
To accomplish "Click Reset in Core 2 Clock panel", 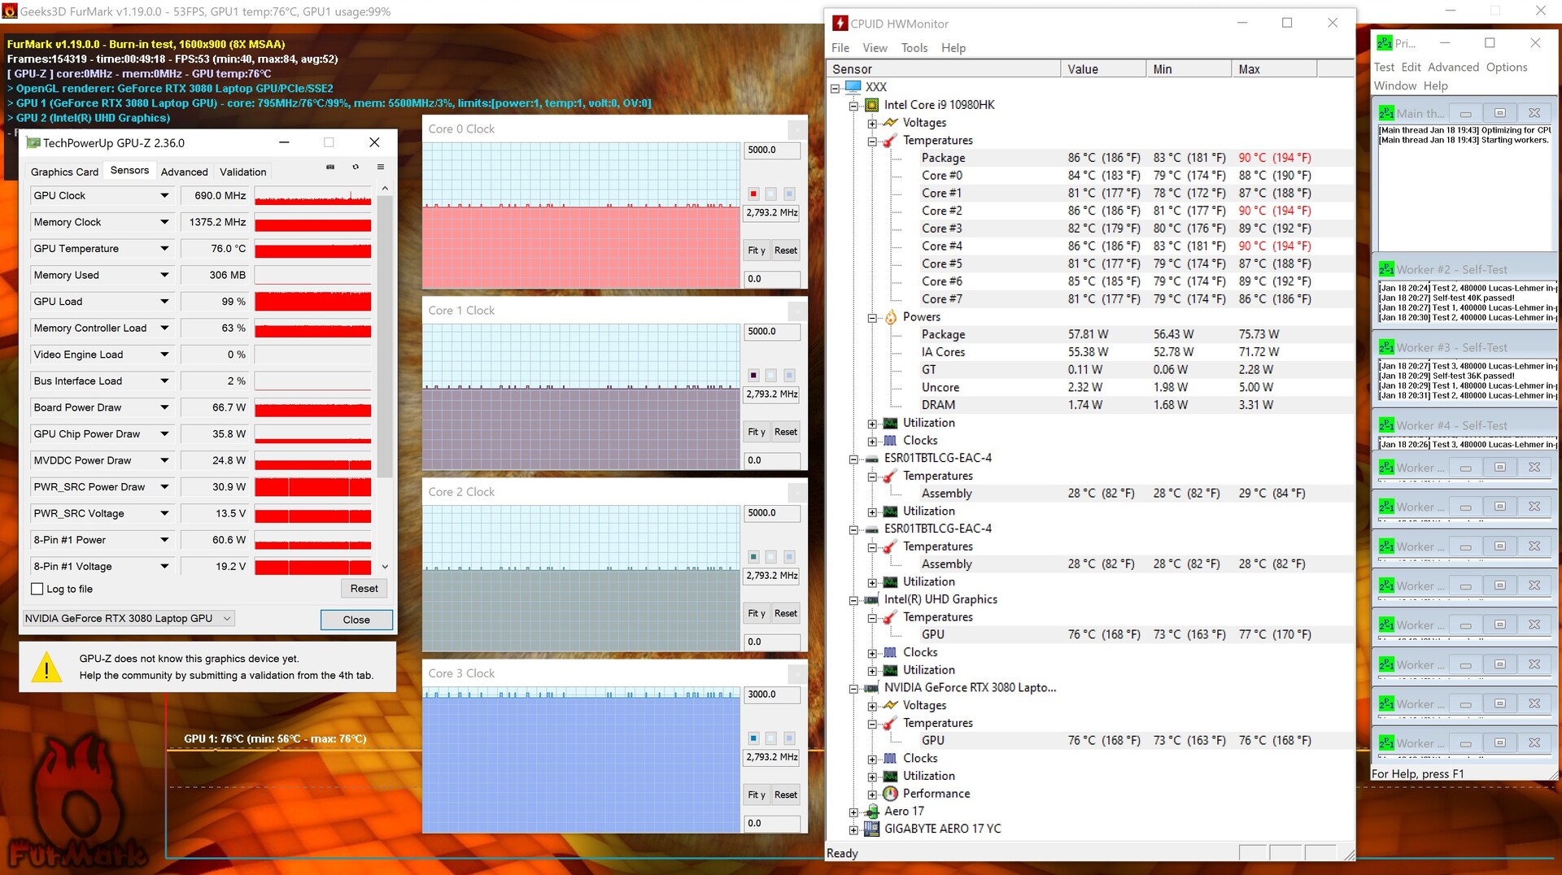I will click(x=785, y=613).
